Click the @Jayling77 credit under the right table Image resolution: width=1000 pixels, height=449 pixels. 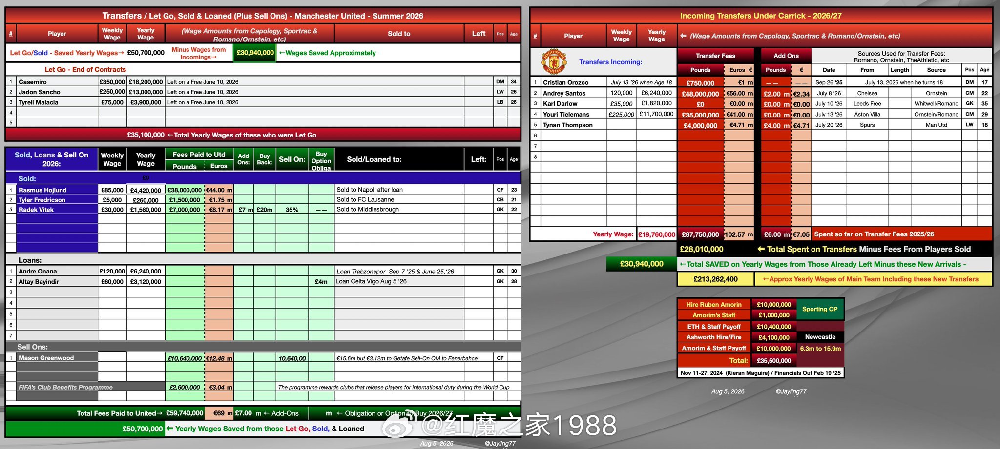point(791,391)
